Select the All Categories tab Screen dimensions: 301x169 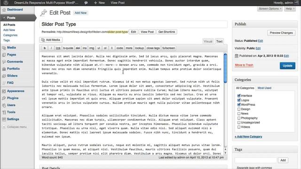coord(245,88)
